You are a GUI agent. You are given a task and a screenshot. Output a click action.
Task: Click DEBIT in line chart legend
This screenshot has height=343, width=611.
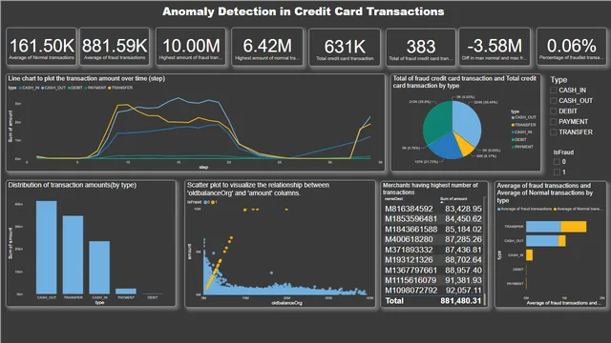click(x=75, y=88)
